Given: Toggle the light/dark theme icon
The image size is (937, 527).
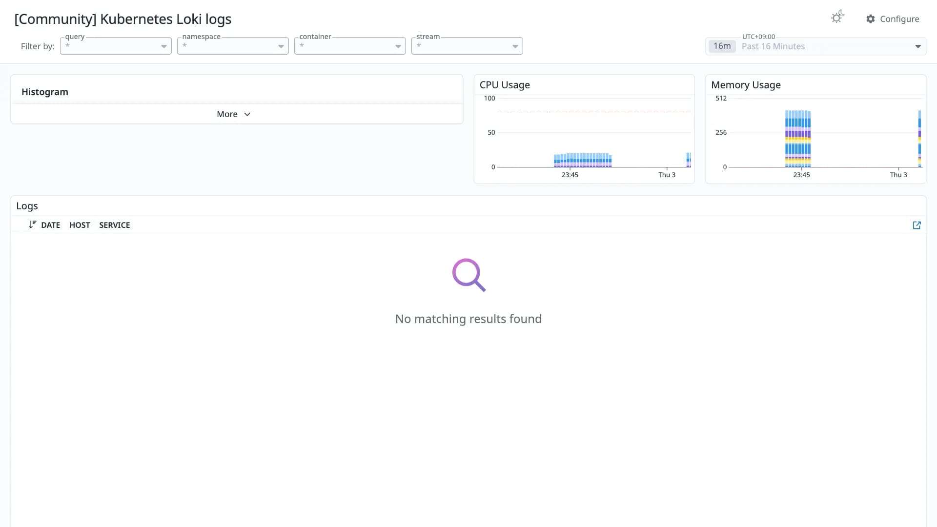Looking at the screenshot, I should click(837, 17).
